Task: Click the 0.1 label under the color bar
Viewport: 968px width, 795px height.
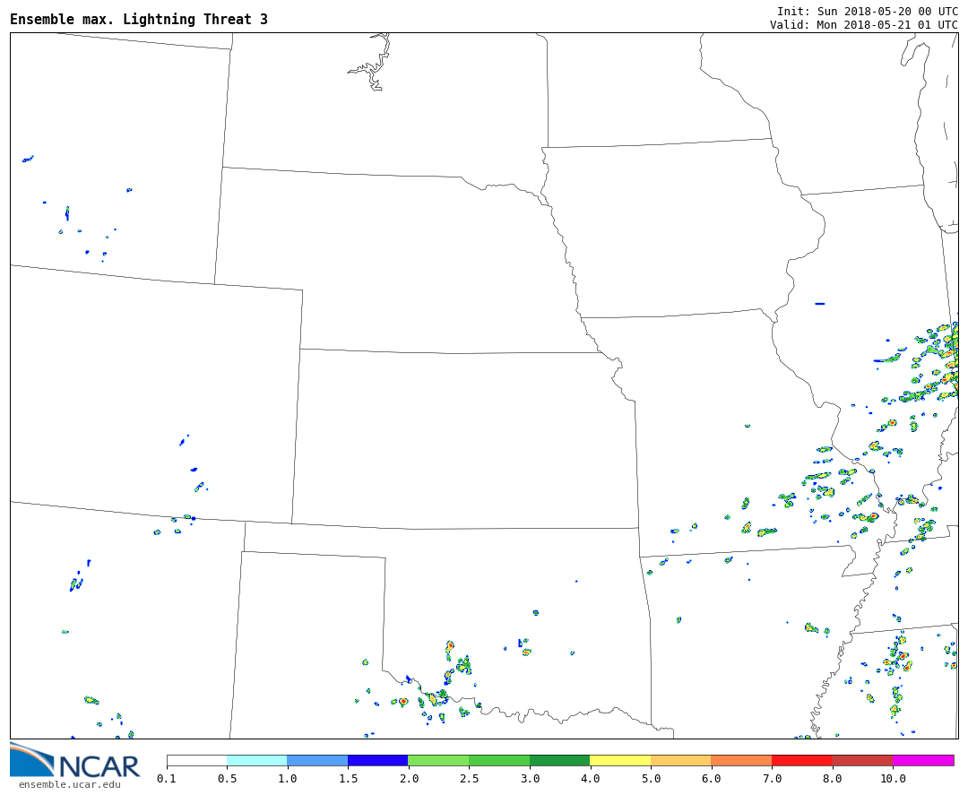Action: point(167,779)
